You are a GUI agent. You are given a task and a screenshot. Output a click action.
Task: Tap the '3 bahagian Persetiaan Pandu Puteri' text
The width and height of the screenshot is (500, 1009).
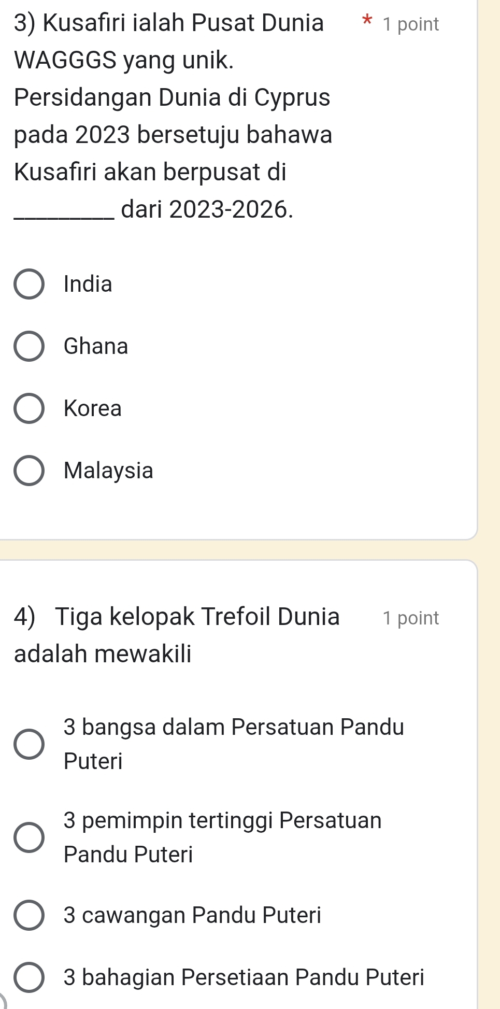pyautogui.click(x=244, y=977)
